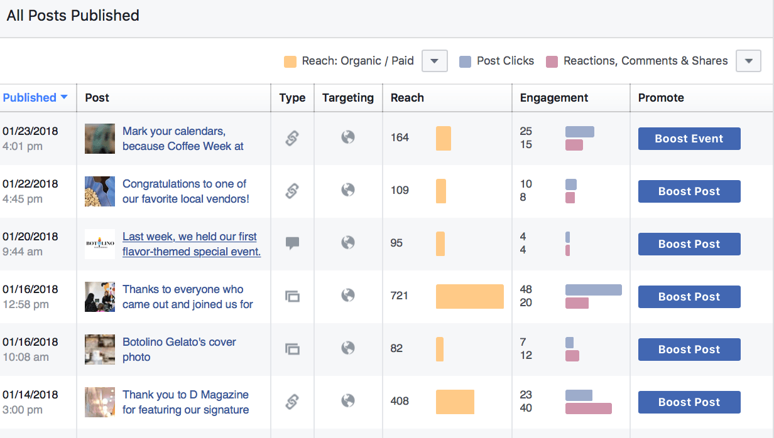Boost the D Magazine post
Viewport: 774px width, 438px height.
coord(689,402)
